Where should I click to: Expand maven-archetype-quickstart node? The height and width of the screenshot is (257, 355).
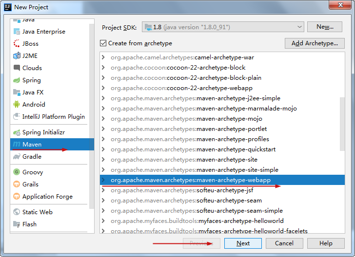click(103, 149)
